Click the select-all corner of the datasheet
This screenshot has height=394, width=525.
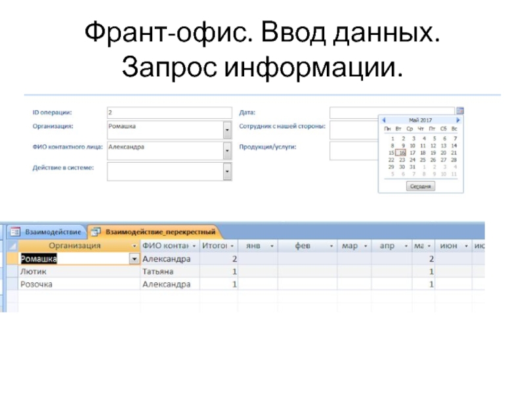[x=13, y=246]
